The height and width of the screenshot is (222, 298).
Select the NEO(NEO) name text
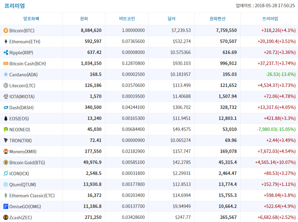pos(20,130)
